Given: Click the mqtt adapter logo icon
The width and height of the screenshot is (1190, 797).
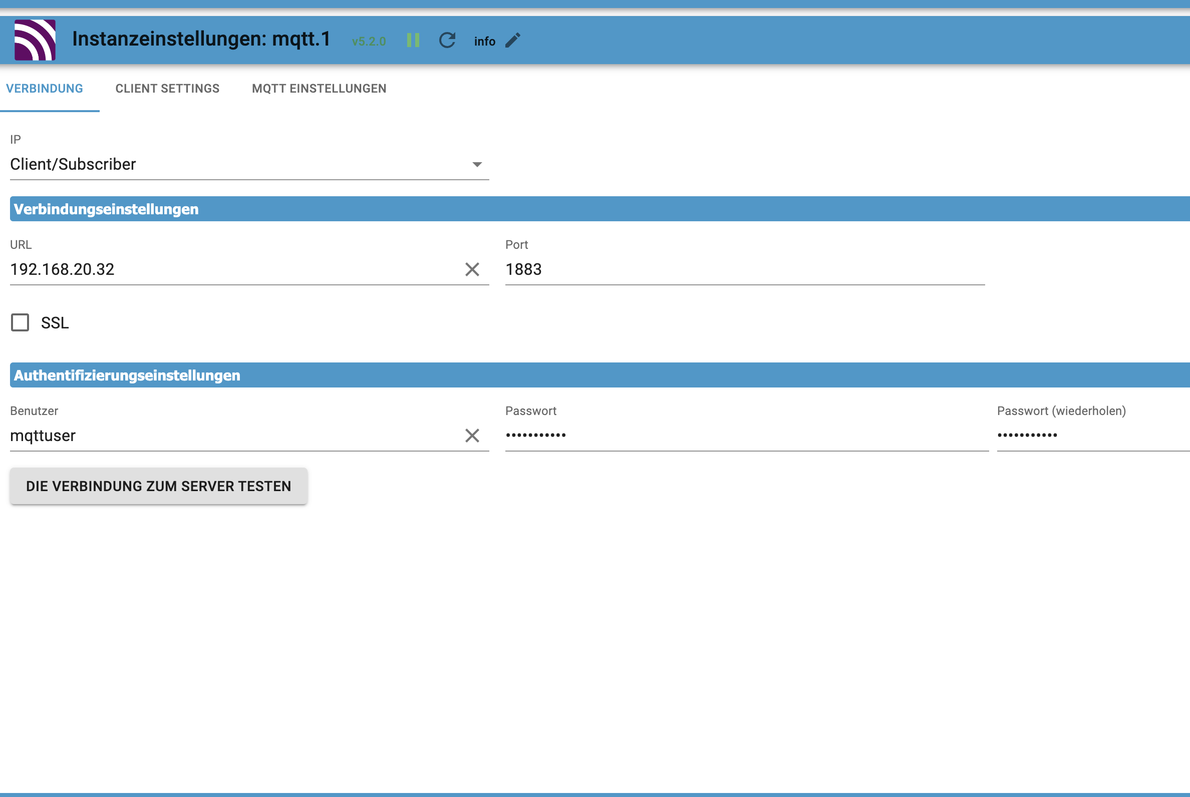Looking at the screenshot, I should [x=35, y=40].
